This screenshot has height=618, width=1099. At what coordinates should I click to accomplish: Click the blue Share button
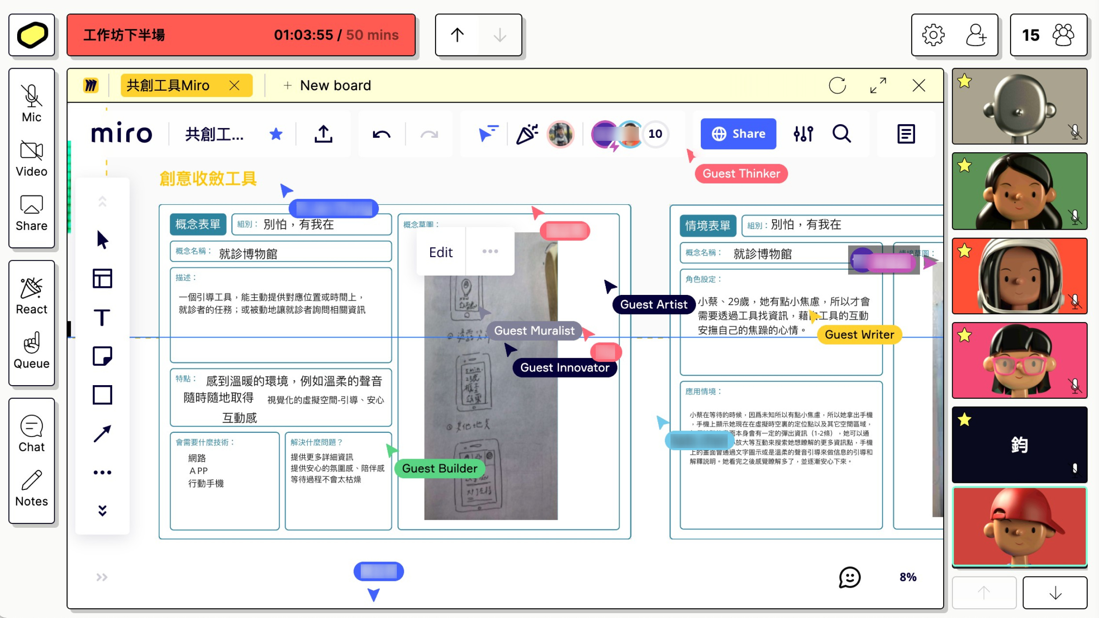pos(738,134)
